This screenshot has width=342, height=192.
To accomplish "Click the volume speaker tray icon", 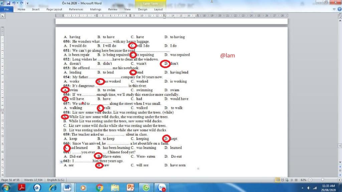I will click(x=309, y=188).
